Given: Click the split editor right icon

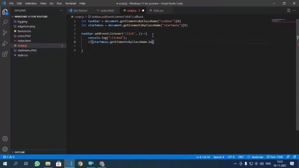Looking at the screenshot, I should [x=289, y=10].
